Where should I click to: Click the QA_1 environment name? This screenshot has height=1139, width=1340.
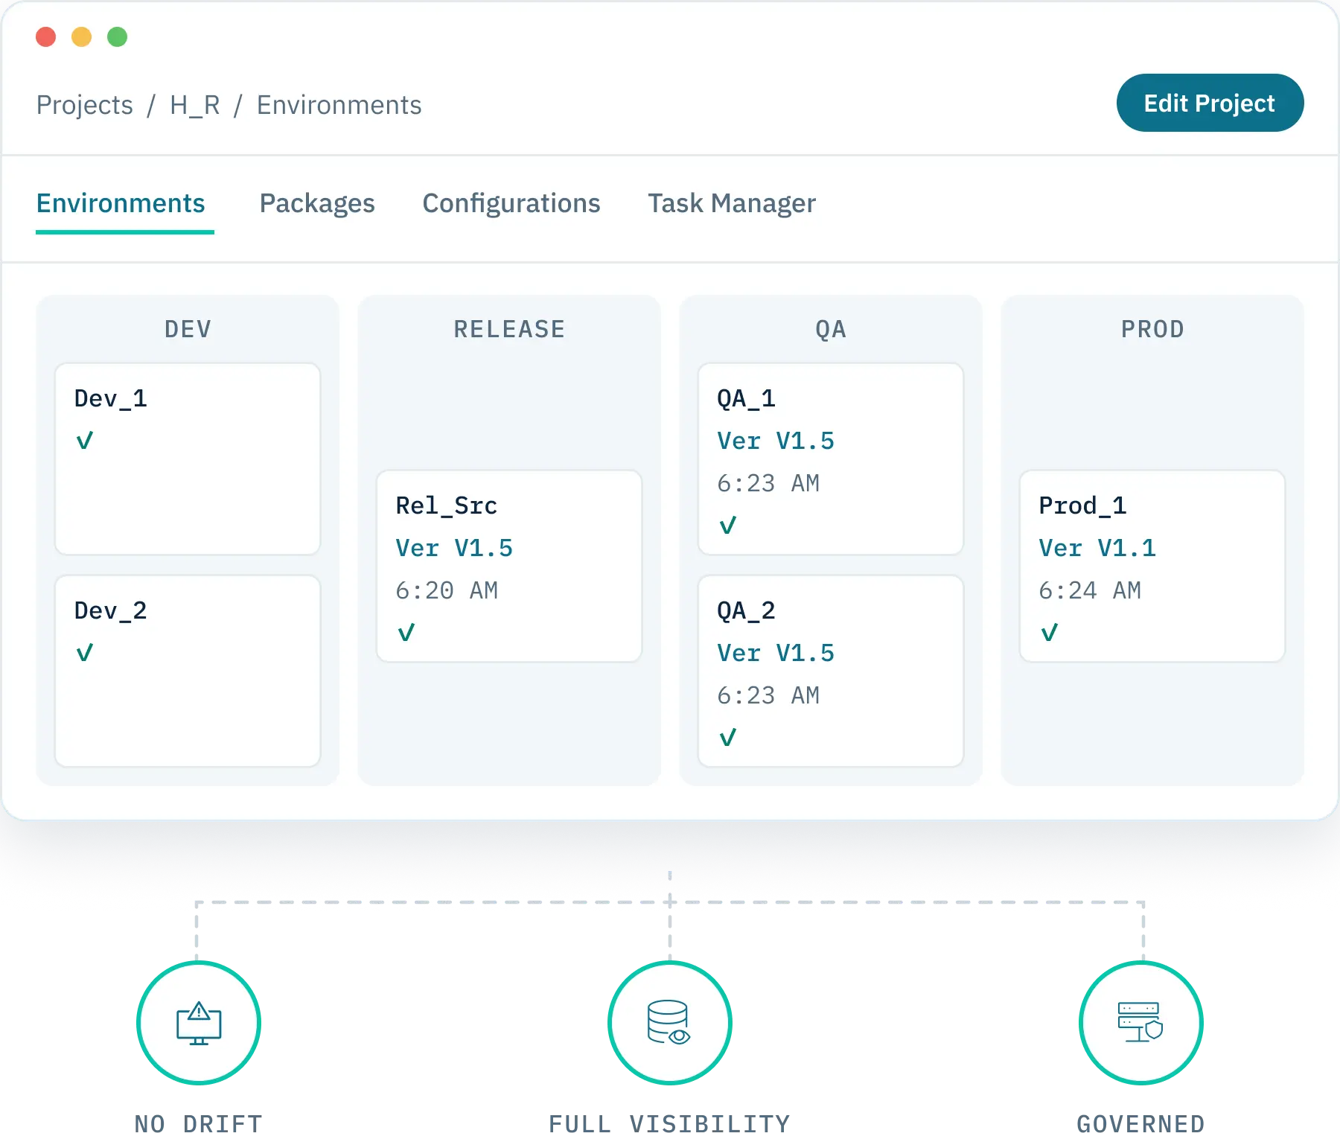[747, 398]
